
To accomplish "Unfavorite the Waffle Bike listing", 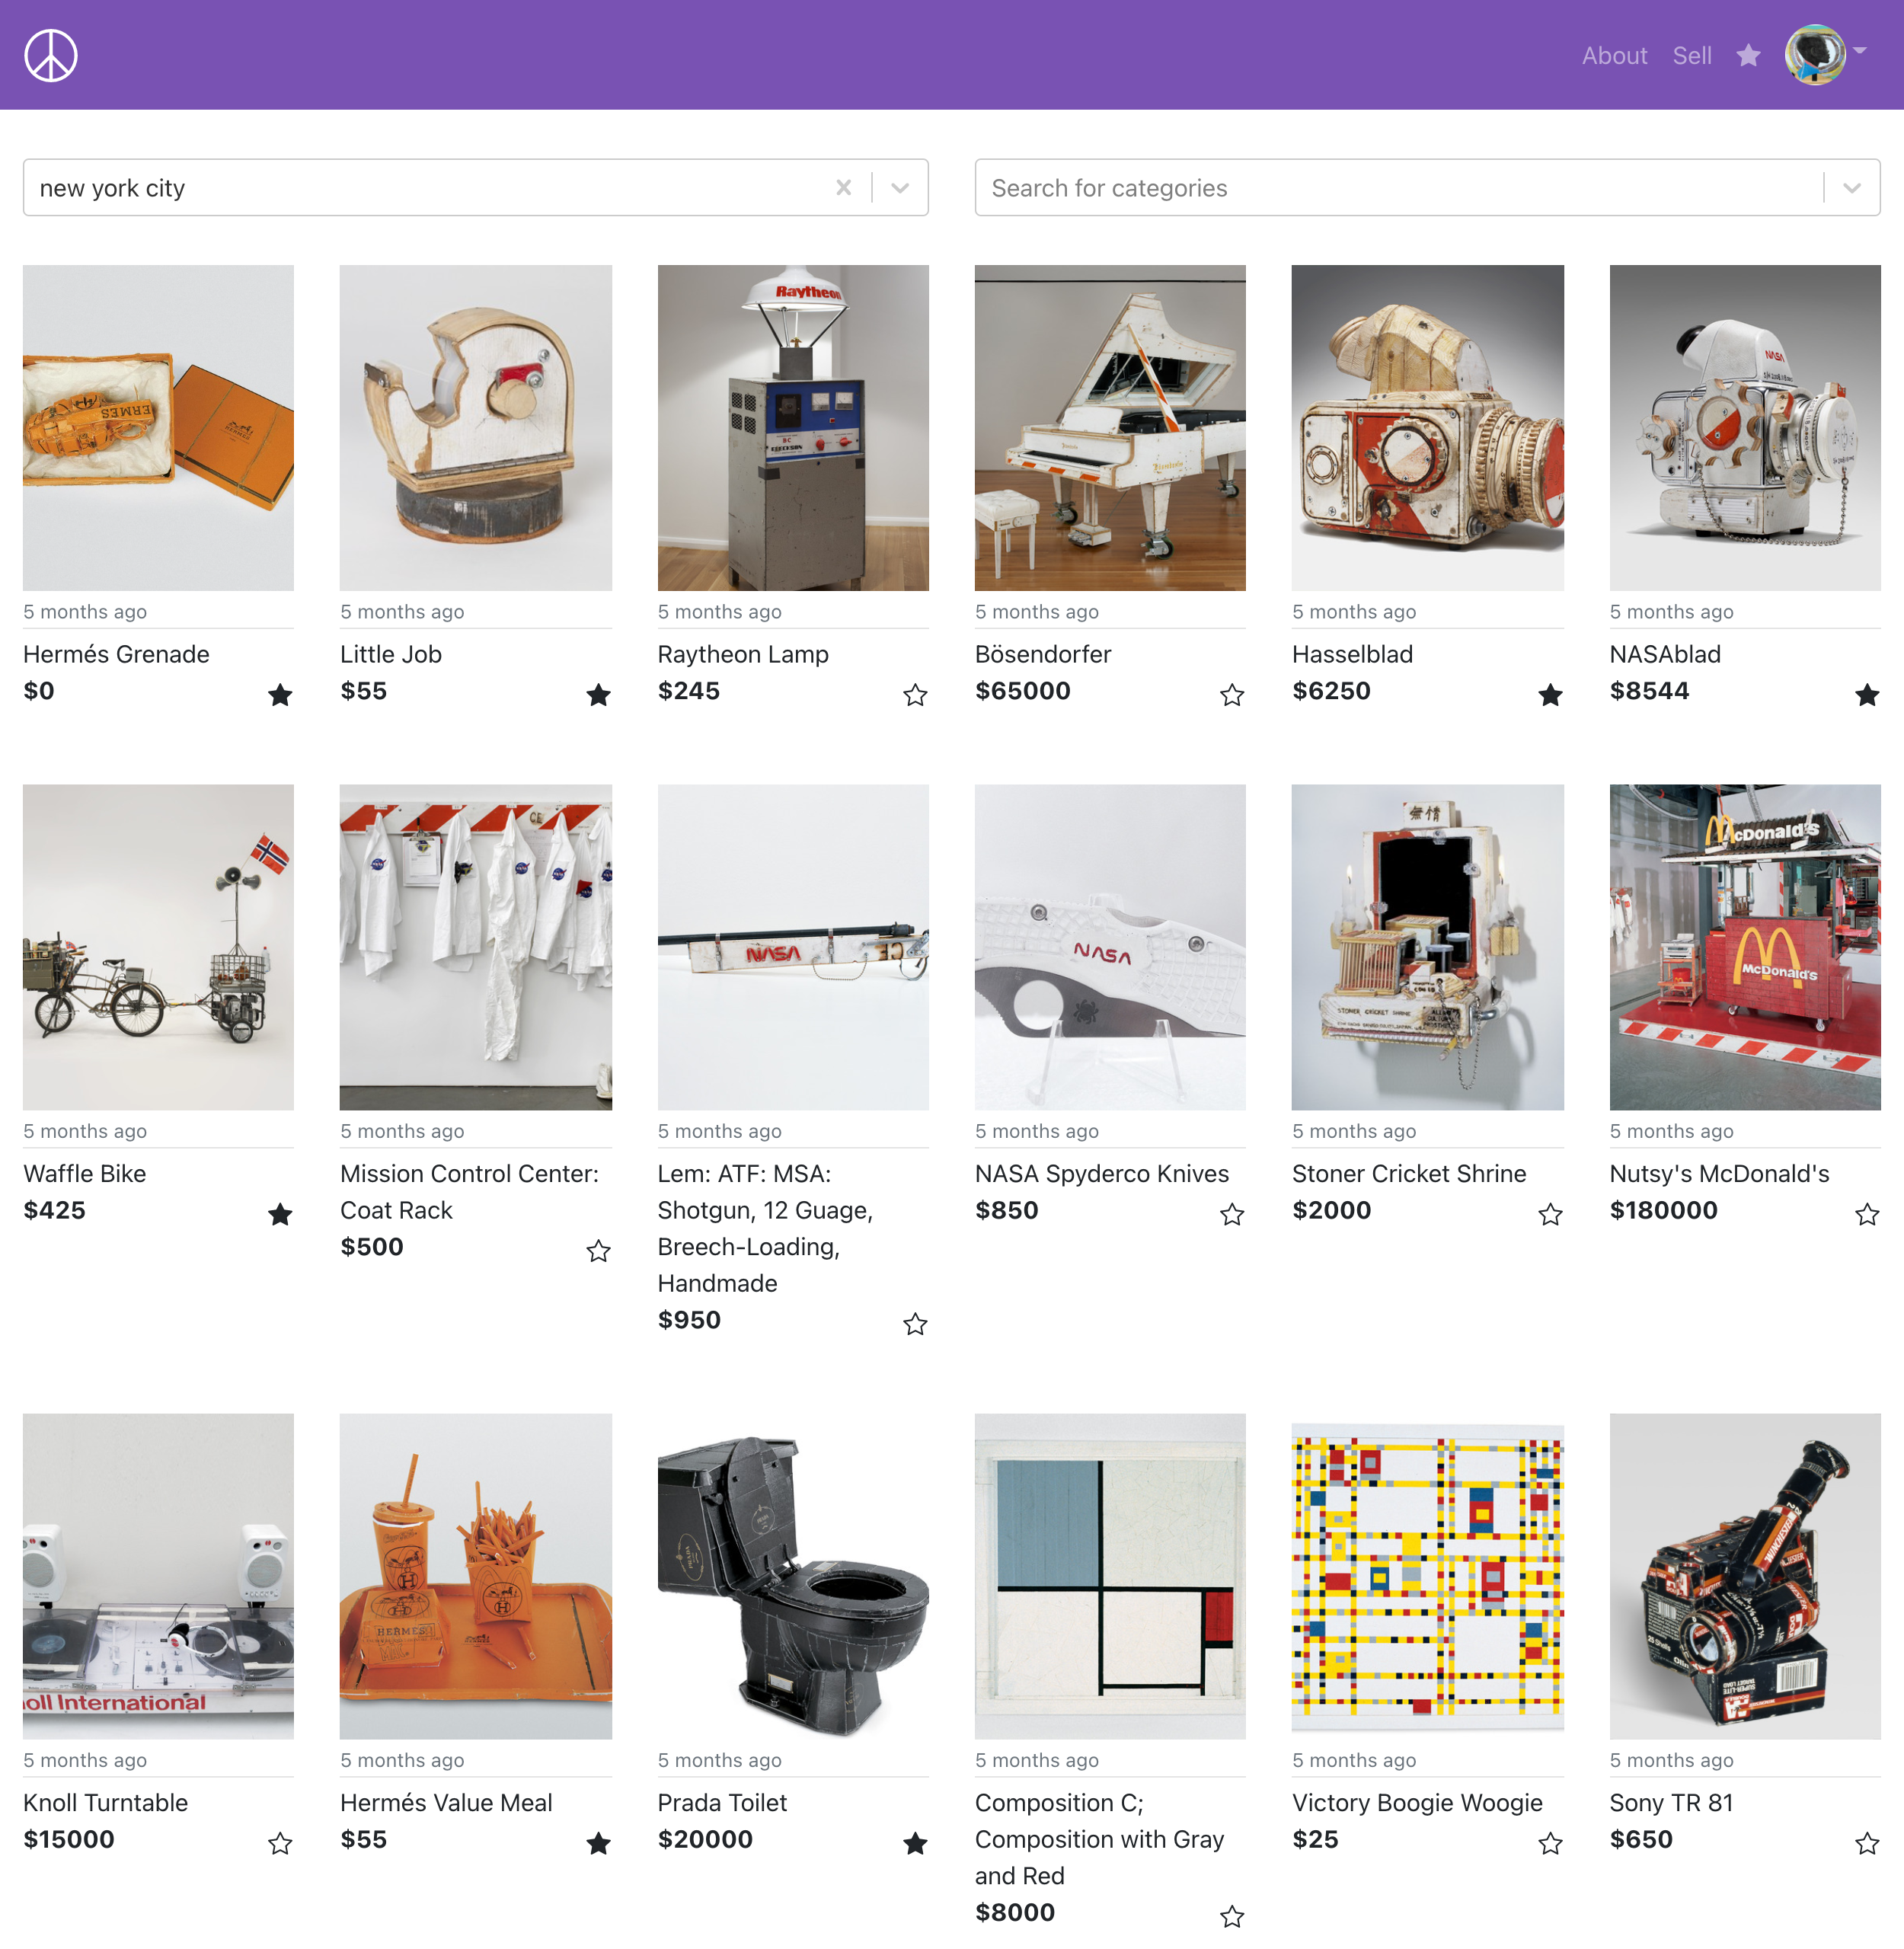I will [x=280, y=1213].
